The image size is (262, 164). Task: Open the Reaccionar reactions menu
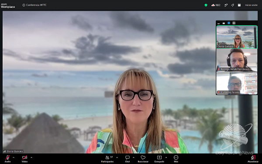point(143,159)
